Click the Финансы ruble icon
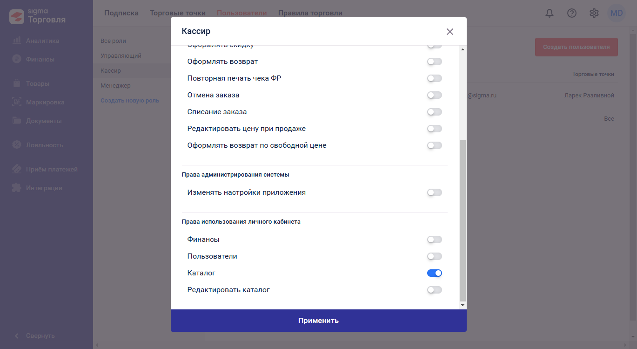This screenshot has width=637, height=349. click(17, 59)
